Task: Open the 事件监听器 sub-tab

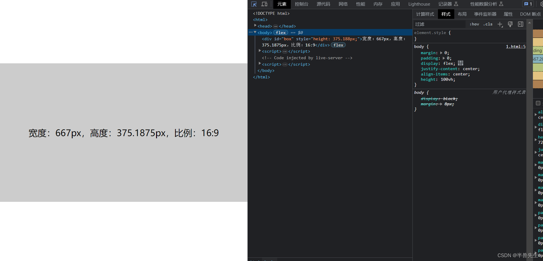Action: (x=485, y=14)
